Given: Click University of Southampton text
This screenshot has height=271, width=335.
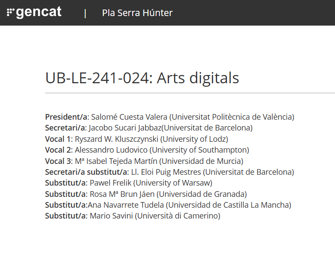Looking at the screenshot, I should (199, 150).
